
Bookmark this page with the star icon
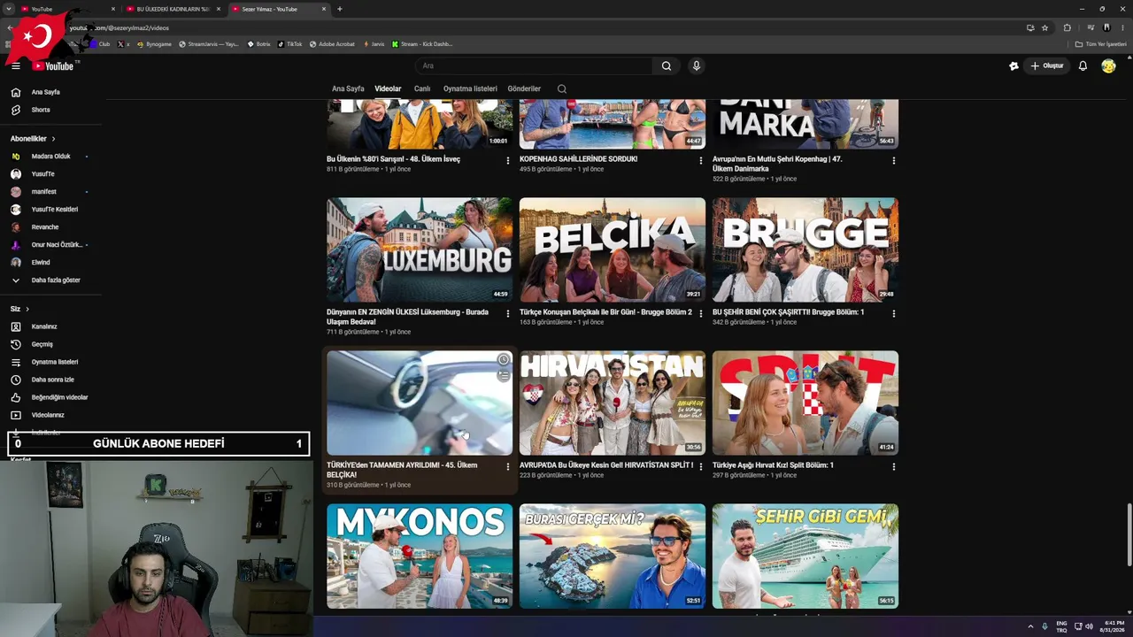[x=1044, y=27]
